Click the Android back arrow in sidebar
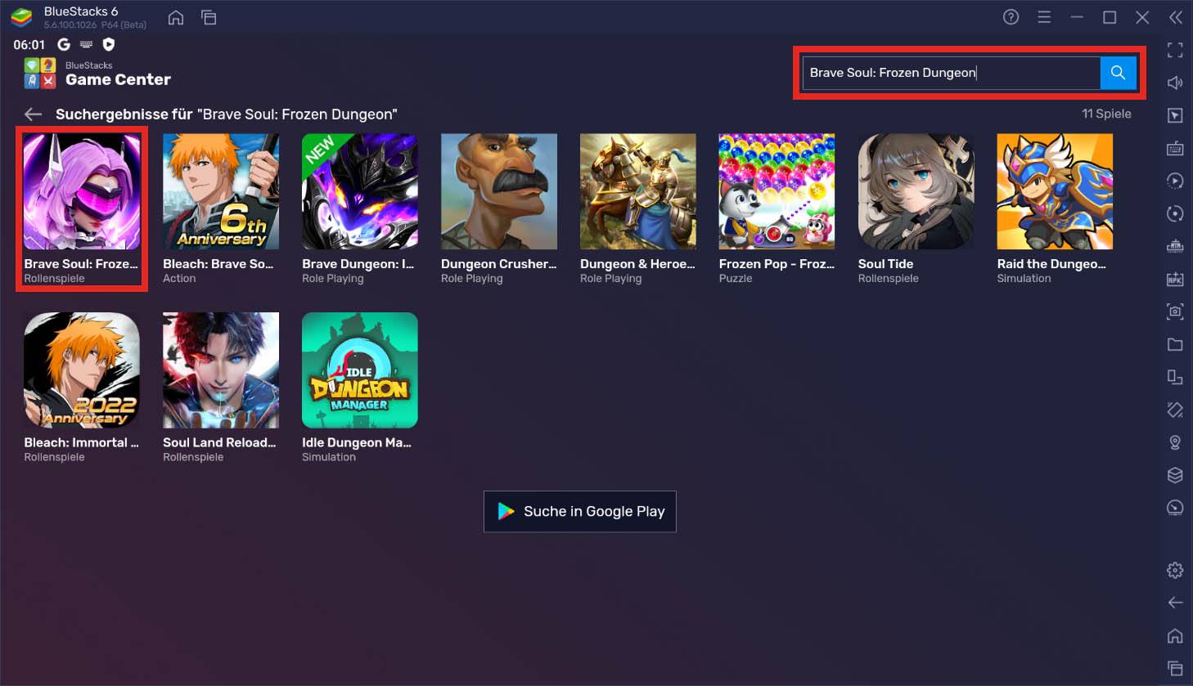The height and width of the screenshot is (686, 1193). (x=1175, y=603)
